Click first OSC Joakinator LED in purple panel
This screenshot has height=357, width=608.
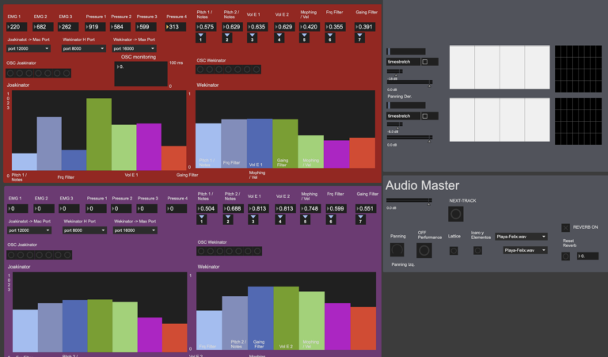[x=11, y=255]
